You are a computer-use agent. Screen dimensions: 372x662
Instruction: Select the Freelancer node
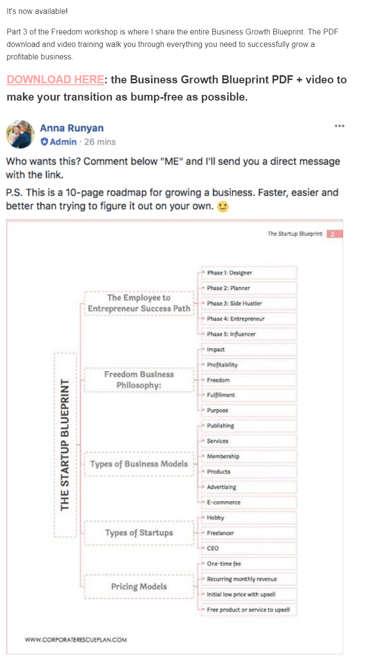pos(249,533)
